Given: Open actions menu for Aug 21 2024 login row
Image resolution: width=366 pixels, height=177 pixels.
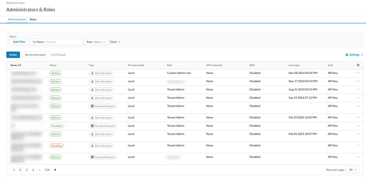Looking at the screenshot, I should pyautogui.click(x=358, y=89).
